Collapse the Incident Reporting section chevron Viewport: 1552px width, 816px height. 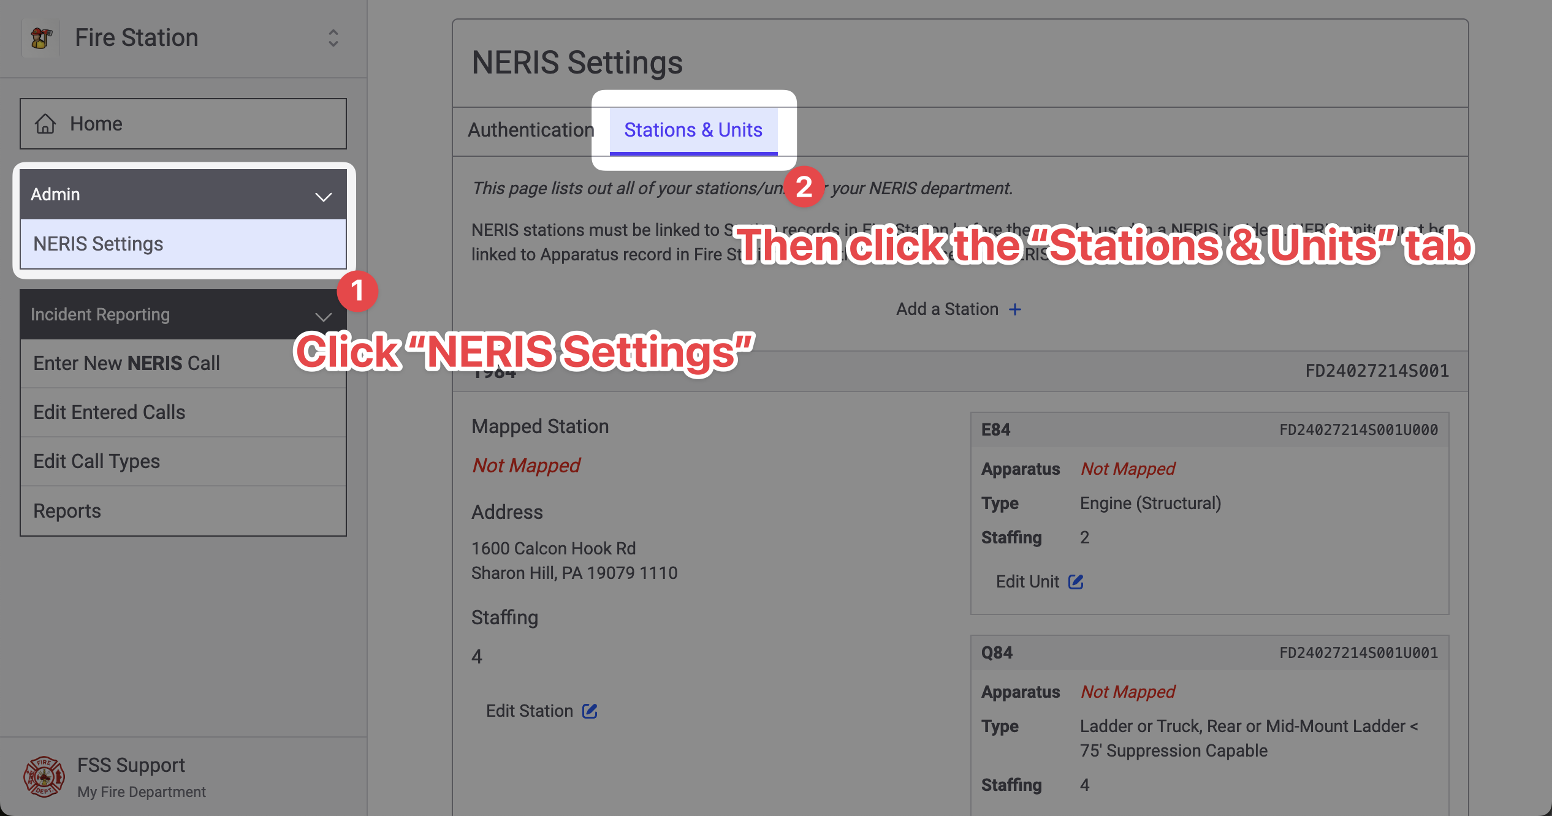(323, 316)
